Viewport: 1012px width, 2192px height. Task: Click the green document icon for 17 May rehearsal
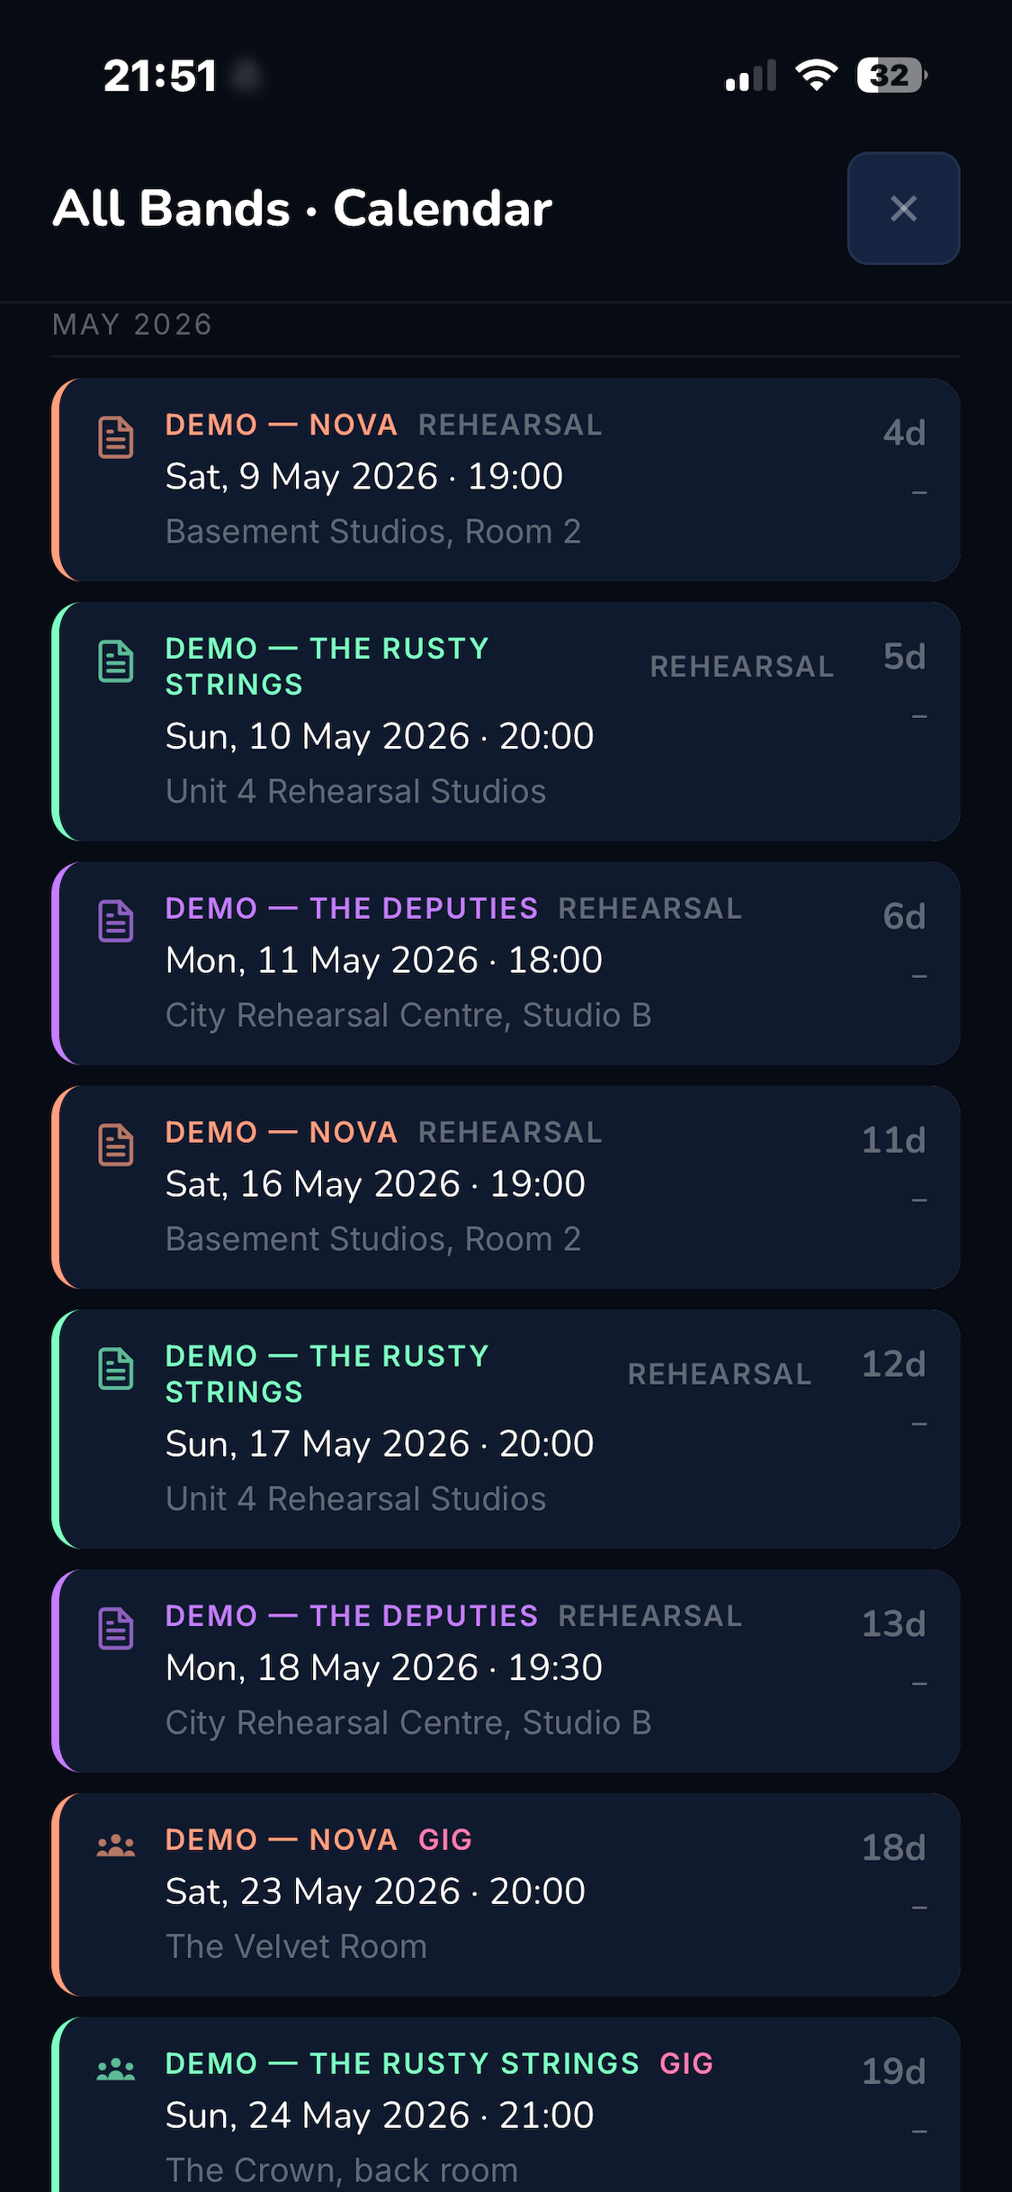coord(116,1369)
